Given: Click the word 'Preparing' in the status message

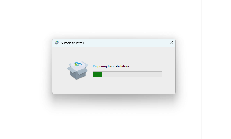Looking at the screenshot, I should tap(100, 66).
